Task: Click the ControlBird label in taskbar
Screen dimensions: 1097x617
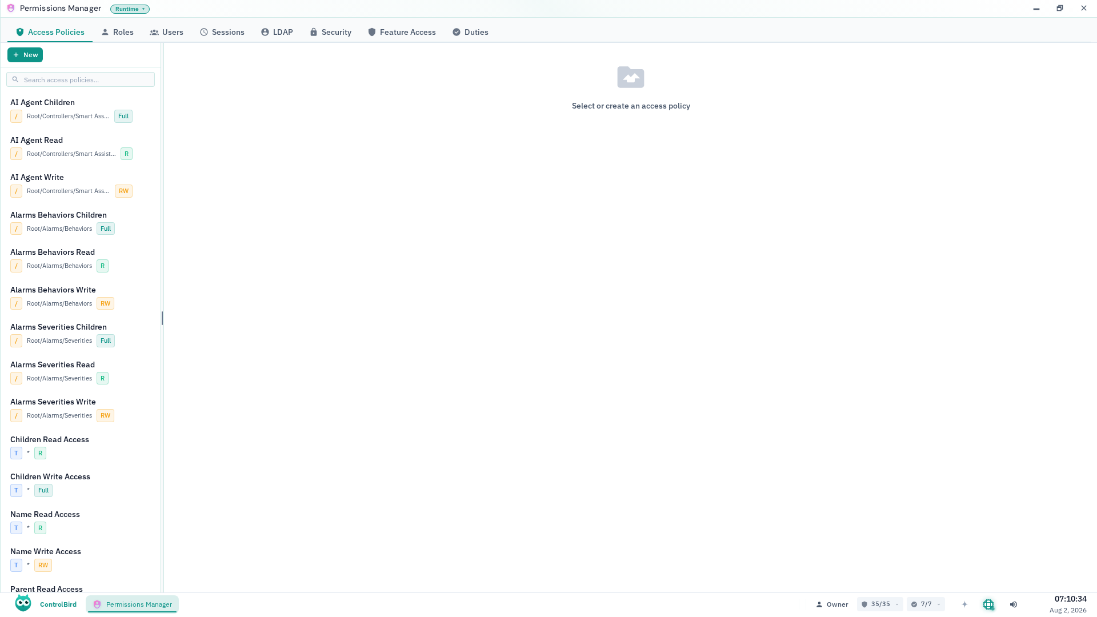Action: (58, 604)
